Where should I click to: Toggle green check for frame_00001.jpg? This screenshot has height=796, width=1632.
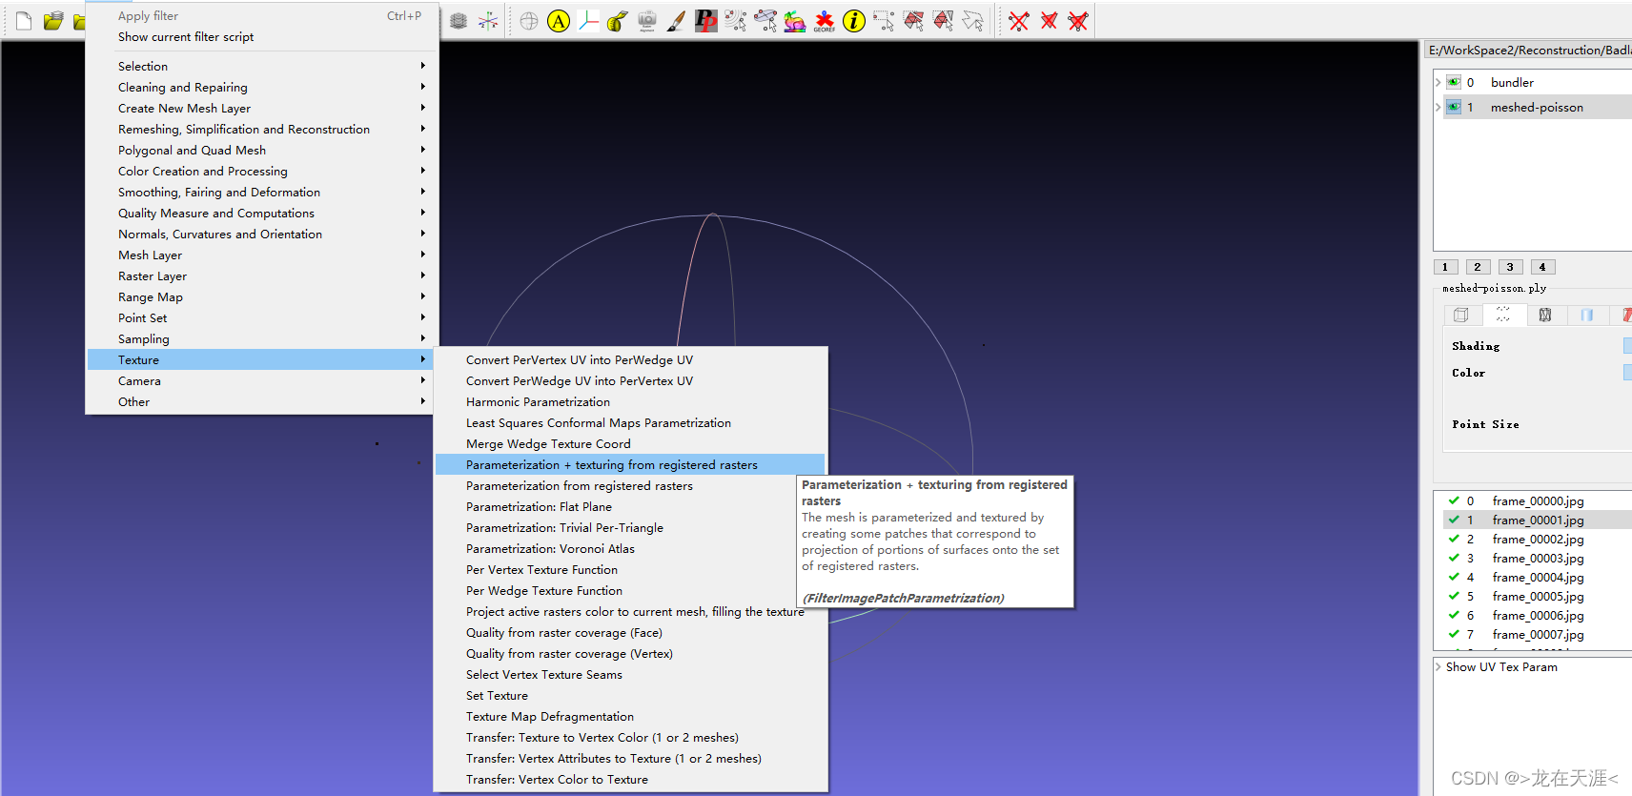[x=1454, y=520]
